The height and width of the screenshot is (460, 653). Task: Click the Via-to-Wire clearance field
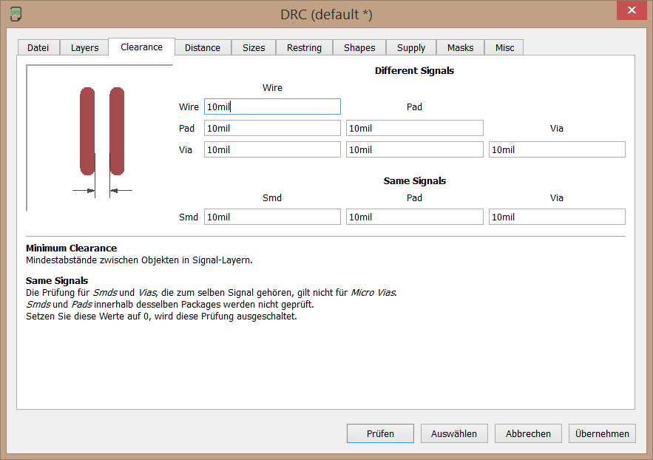point(272,150)
